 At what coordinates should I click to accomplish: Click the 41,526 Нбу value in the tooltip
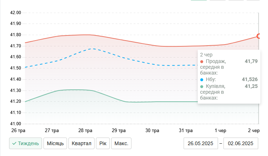(x=250, y=79)
